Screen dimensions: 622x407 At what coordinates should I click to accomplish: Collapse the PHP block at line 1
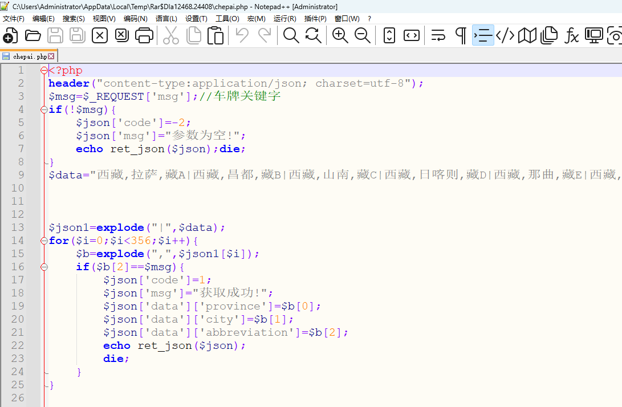(x=44, y=71)
